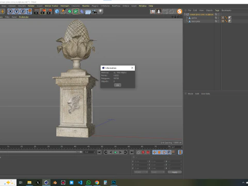The height and width of the screenshot is (186, 248).
Task: Toggle the X axis lock
Action: (10, 11)
